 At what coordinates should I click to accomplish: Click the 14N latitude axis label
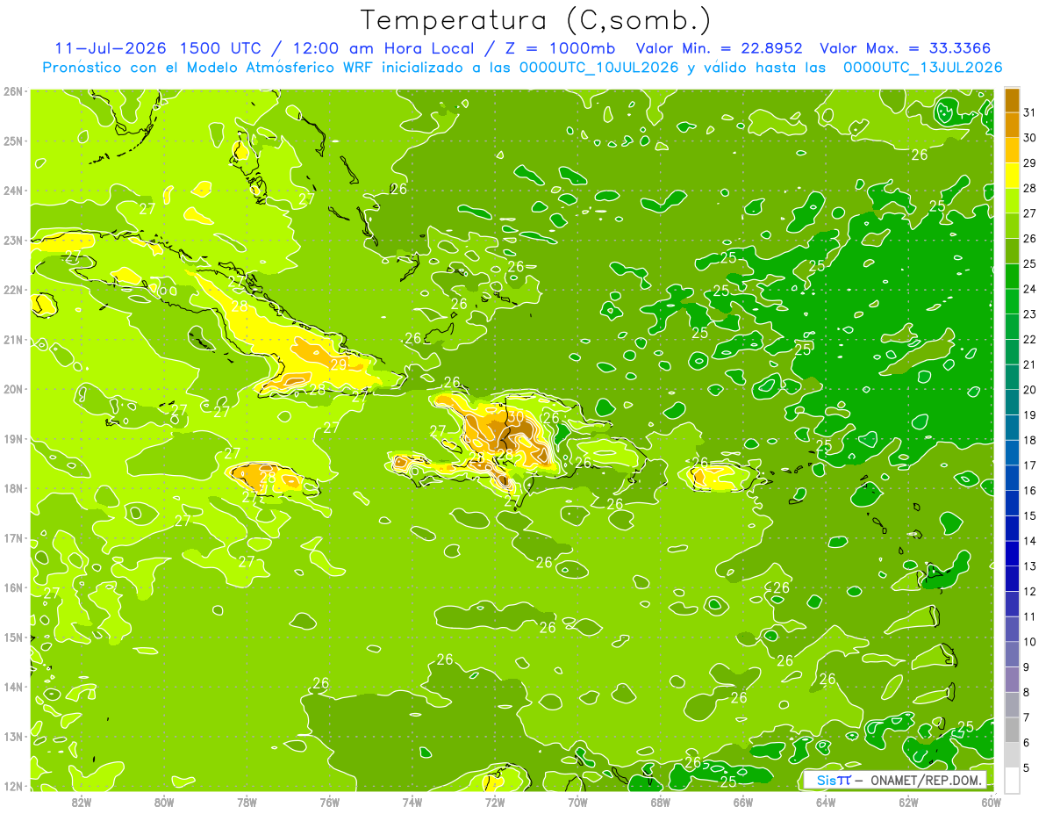13,687
